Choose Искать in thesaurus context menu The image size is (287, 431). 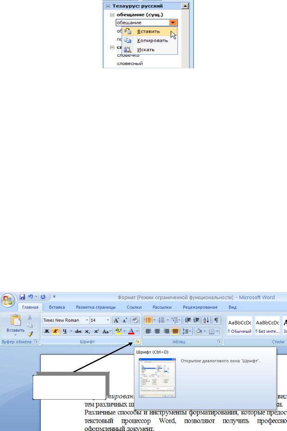(x=150, y=50)
